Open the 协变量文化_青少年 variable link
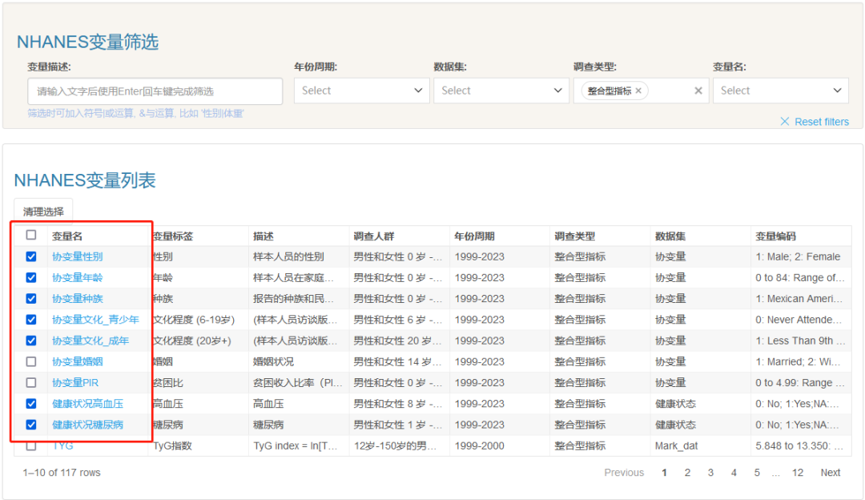865x500 pixels. (95, 320)
